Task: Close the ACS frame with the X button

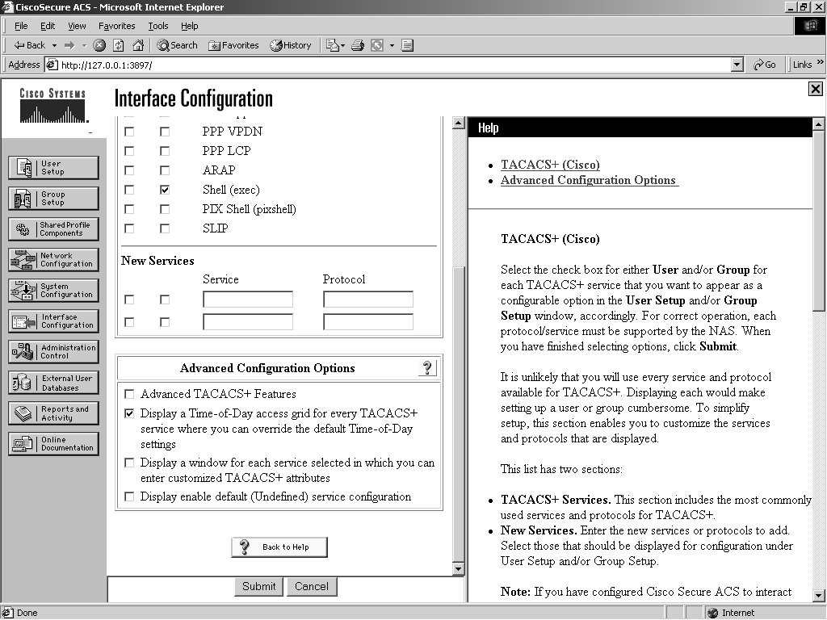Action: click(815, 89)
